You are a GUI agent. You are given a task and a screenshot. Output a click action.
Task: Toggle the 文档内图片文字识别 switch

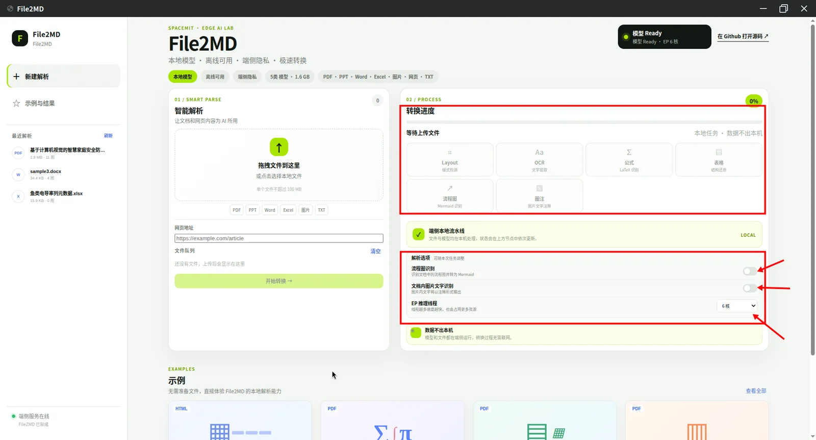click(x=750, y=288)
